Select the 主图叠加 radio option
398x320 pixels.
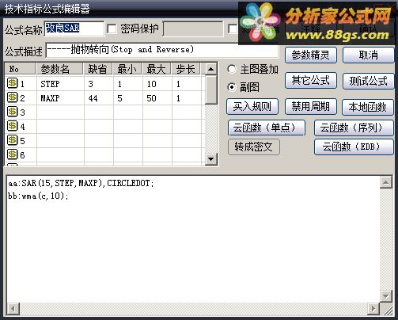232,69
